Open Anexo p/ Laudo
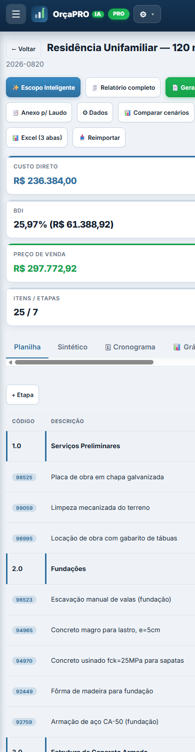 pyautogui.click(x=39, y=113)
